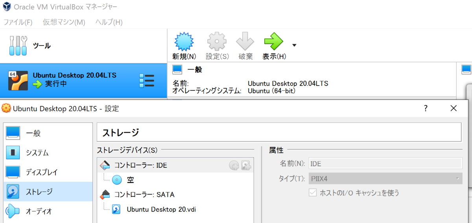Select the ストレージ category in settings sidebar

coord(48,192)
